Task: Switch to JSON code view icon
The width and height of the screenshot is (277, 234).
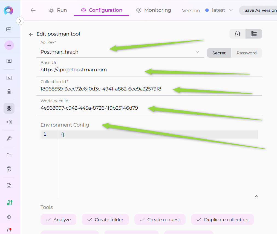Action: pos(237,34)
